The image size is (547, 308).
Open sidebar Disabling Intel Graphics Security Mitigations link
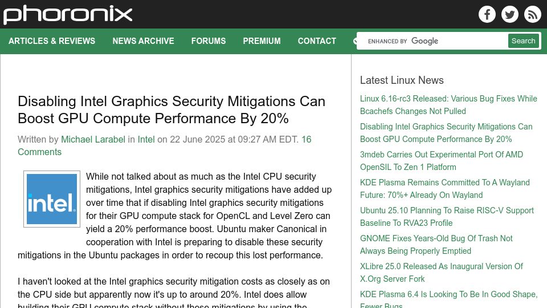(446, 133)
